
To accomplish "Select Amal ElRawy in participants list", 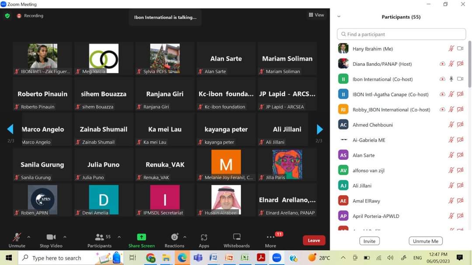I will click(x=401, y=201).
